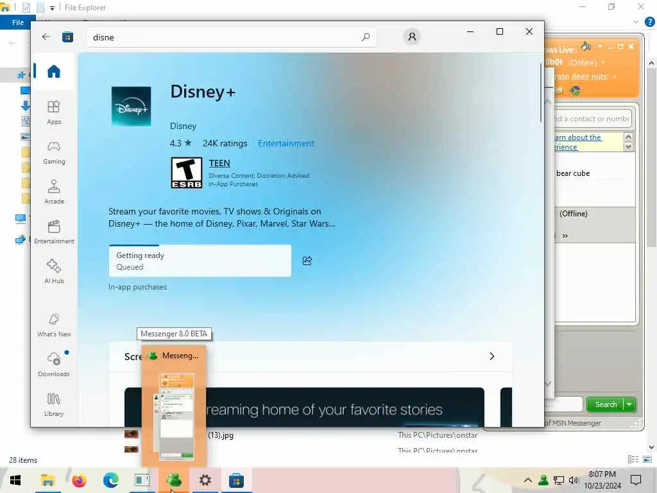
Task: Click the Messenger system tray icon
Action: (543, 480)
